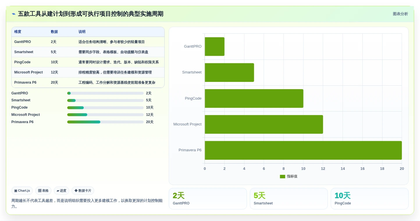Click description 通常要同时设计需求、迭代、版本、缺陷和权限关系

[119, 62]
